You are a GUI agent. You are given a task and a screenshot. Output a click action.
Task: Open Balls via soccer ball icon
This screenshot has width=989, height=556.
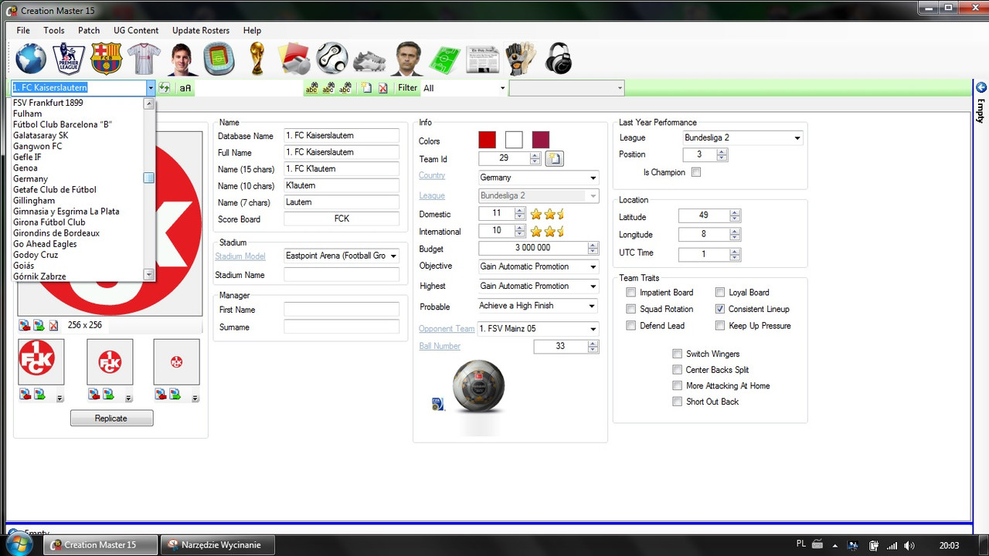332,59
